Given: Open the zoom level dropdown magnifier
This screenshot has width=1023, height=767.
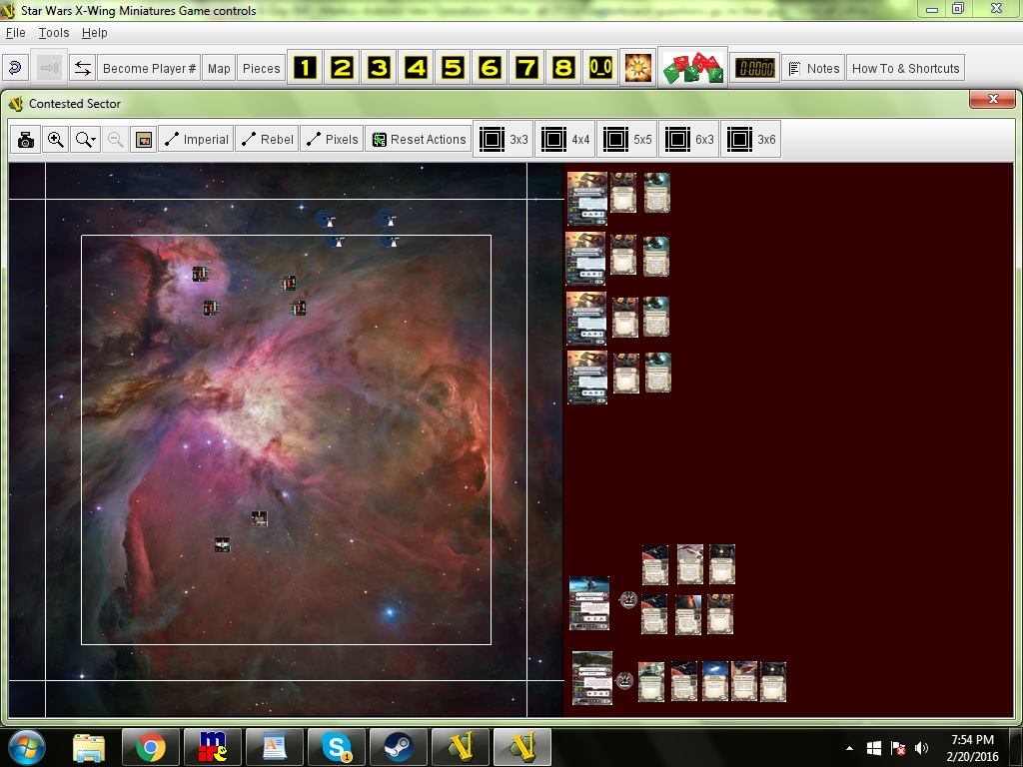Looking at the screenshot, I should click(x=86, y=140).
